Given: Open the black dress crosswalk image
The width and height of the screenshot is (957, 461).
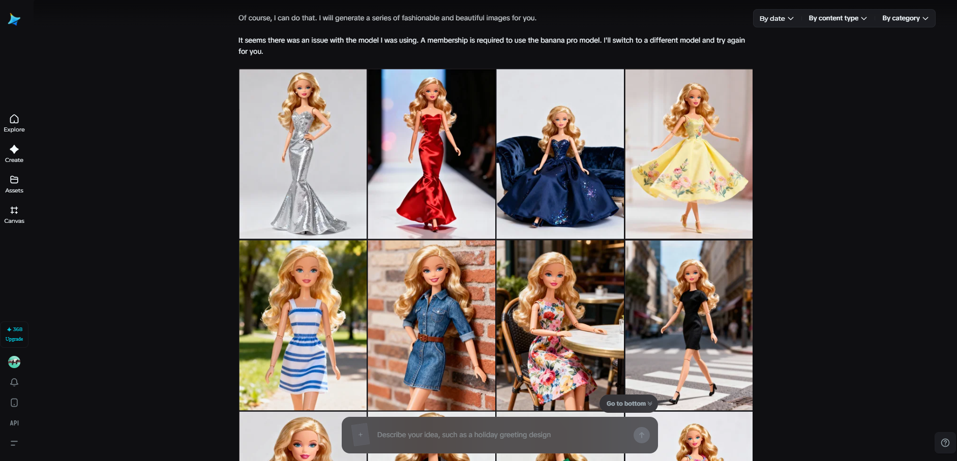Looking at the screenshot, I should click(689, 325).
